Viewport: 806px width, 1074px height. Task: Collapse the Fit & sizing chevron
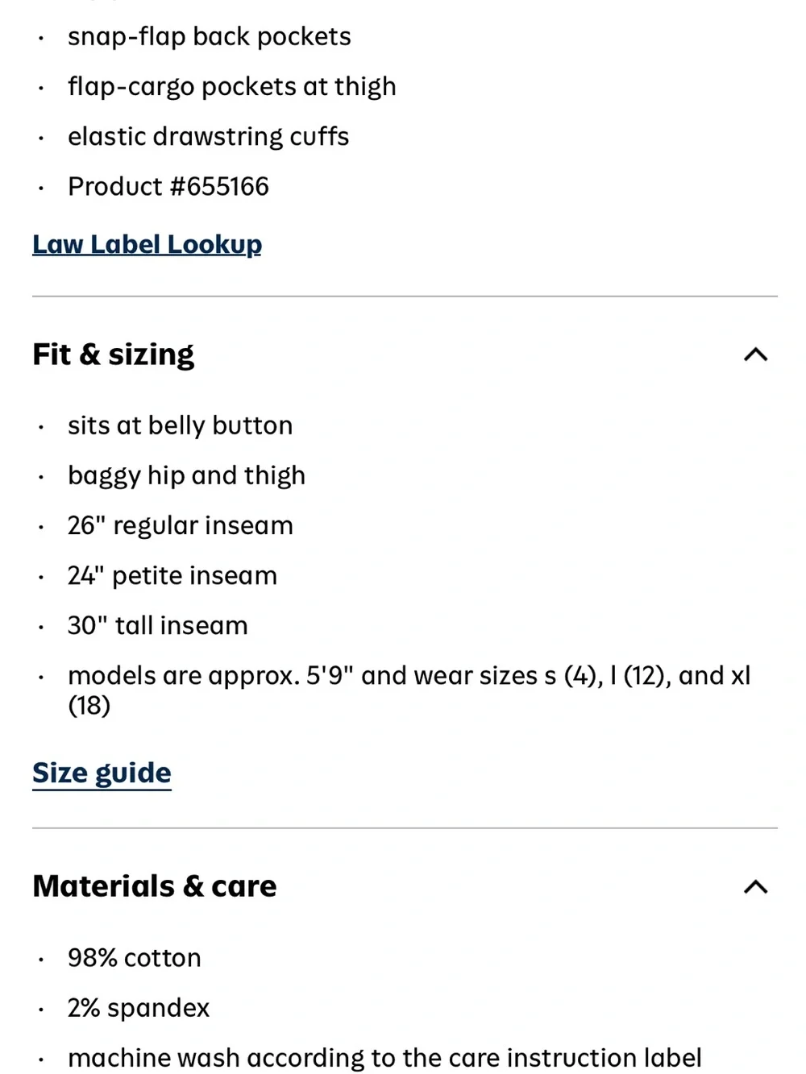(755, 355)
